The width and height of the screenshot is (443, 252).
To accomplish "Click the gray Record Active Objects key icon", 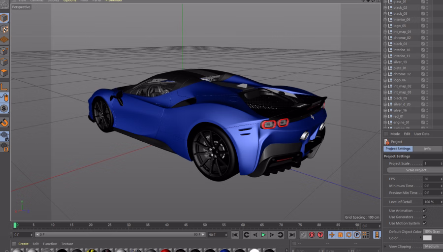I will [x=303, y=235].
